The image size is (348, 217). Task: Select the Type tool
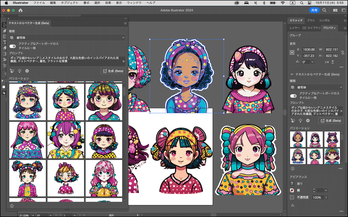click(5, 42)
